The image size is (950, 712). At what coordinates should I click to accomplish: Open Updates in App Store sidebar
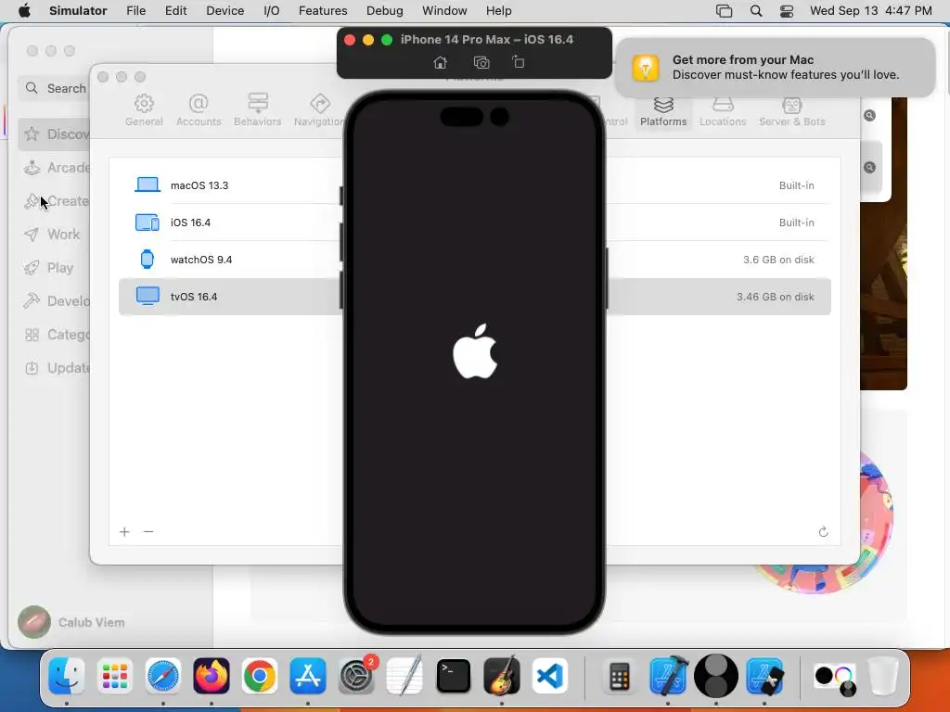coord(56,368)
